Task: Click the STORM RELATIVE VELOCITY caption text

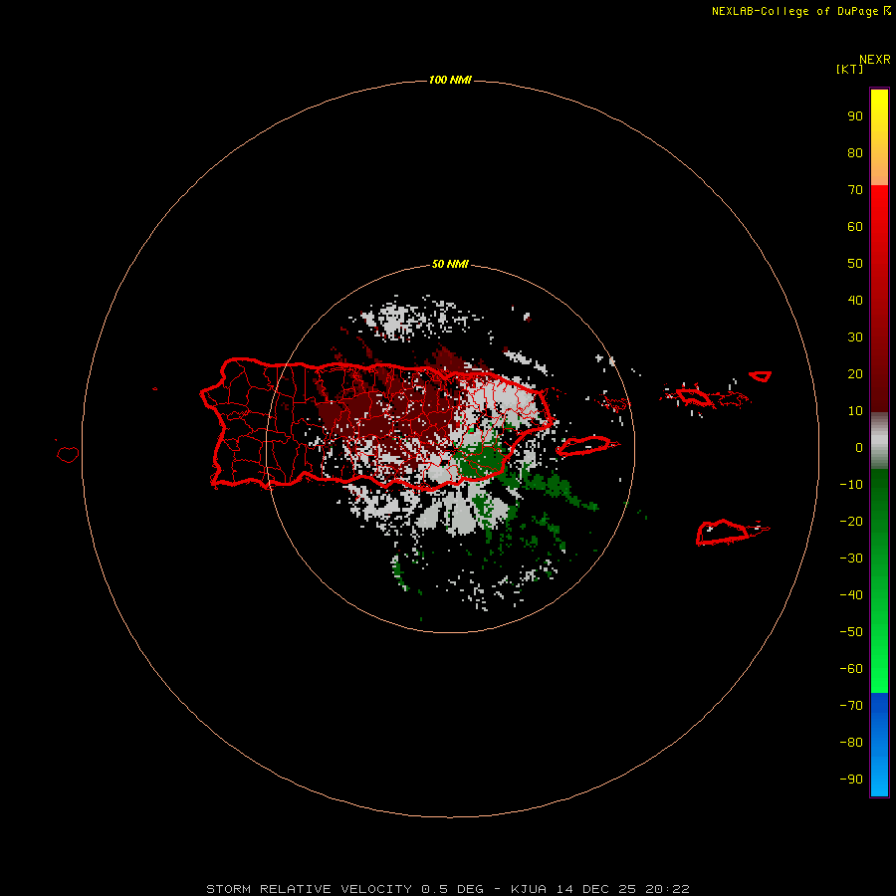Action: pos(448,889)
